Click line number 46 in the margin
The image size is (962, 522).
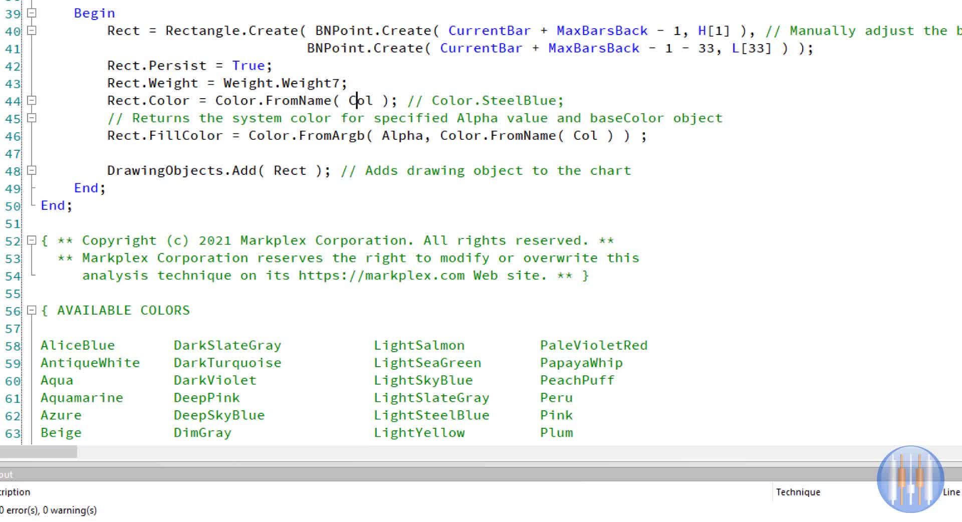[x=13, y=136]
